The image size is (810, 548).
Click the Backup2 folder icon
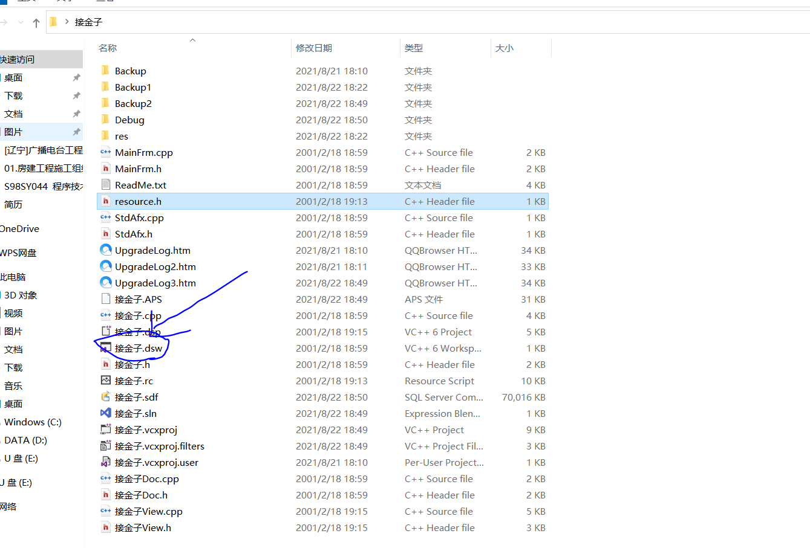(x=105, y=103)
